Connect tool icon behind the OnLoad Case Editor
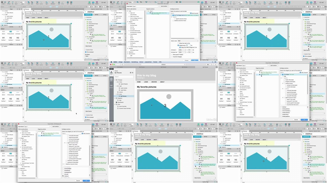327x183 pixels. point(118,3)
